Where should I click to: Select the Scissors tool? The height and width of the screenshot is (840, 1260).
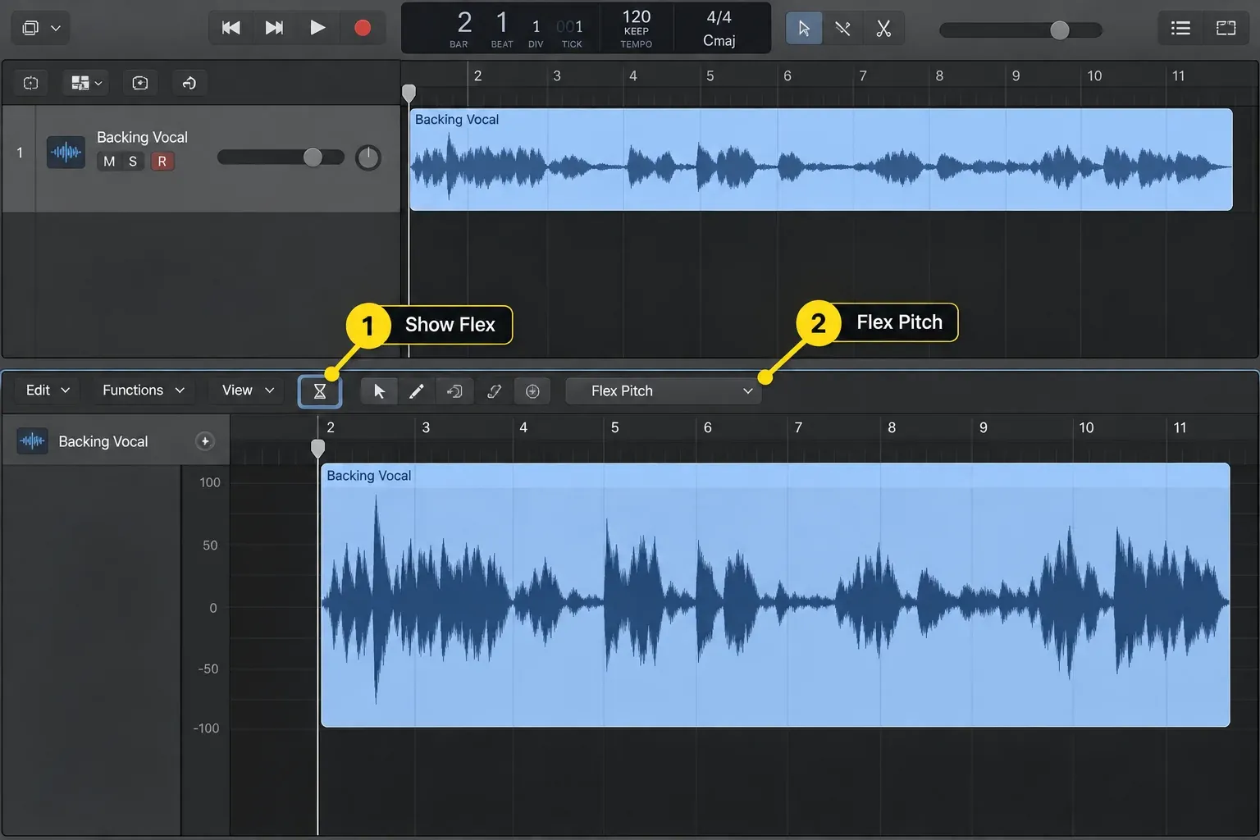(x=883, y=29)
